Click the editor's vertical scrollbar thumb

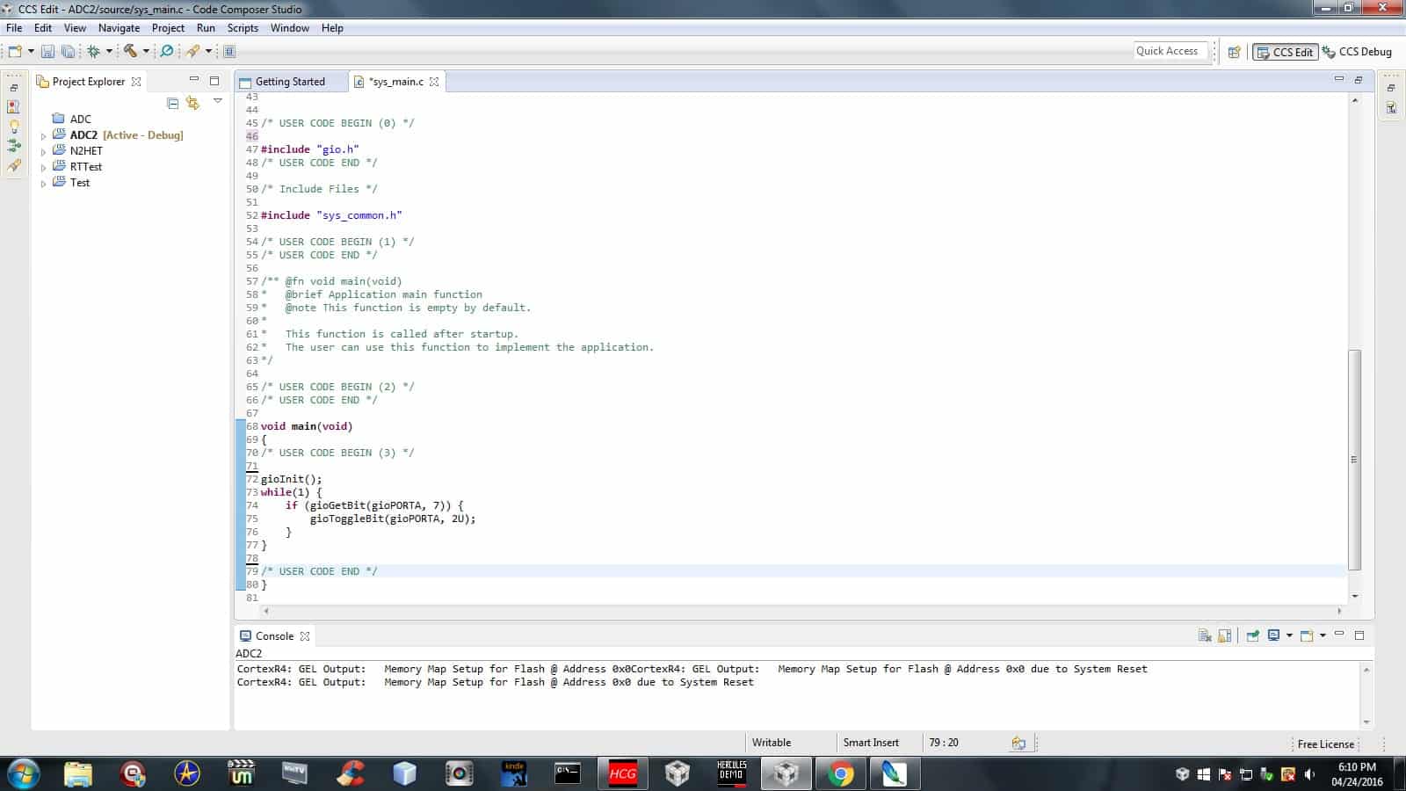tap(1354, 457)
